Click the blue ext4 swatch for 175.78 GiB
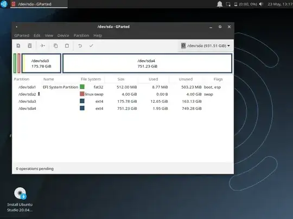This screenshot has width=293, height=219. pyautogui.click(x=82, y=101)
